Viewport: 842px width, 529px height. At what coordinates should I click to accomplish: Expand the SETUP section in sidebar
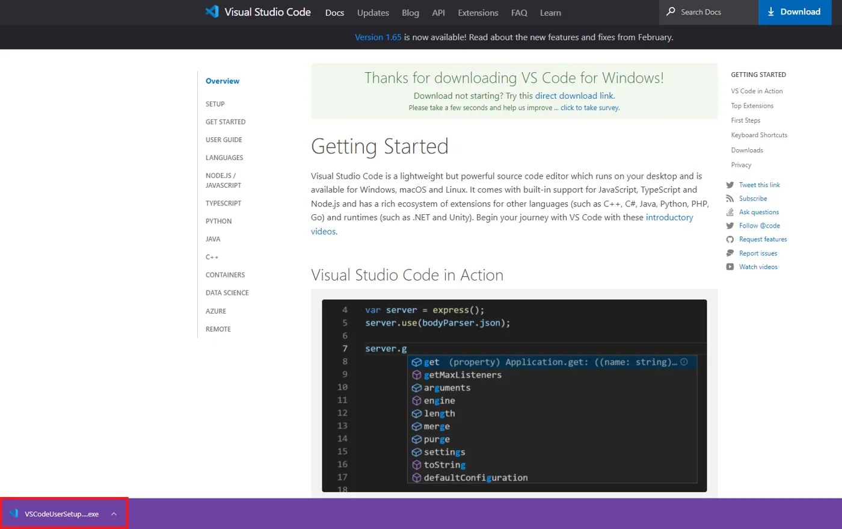coord(215,104)
